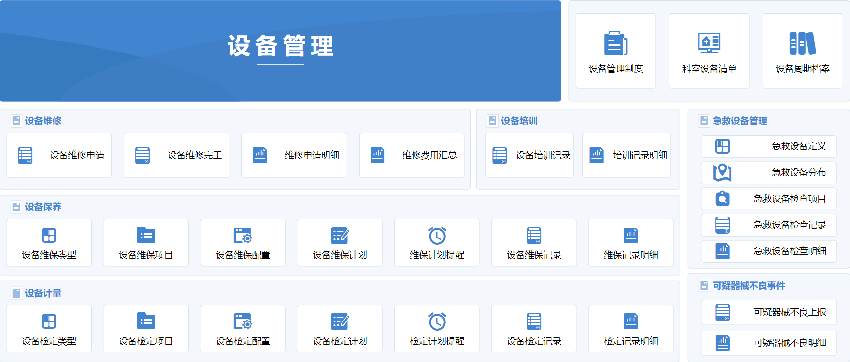Screen dimensions: 850x362
Task: Open 维修费用汇总 label
Action: coord(430,155)
